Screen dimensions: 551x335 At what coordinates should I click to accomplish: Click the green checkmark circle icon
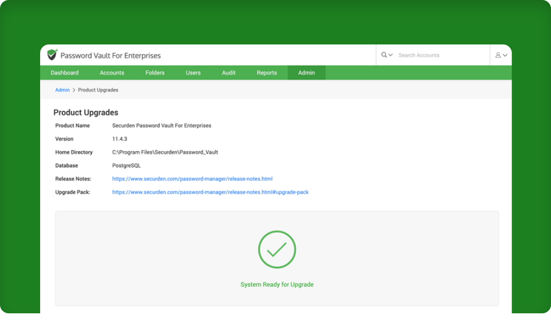coord(277,249)
